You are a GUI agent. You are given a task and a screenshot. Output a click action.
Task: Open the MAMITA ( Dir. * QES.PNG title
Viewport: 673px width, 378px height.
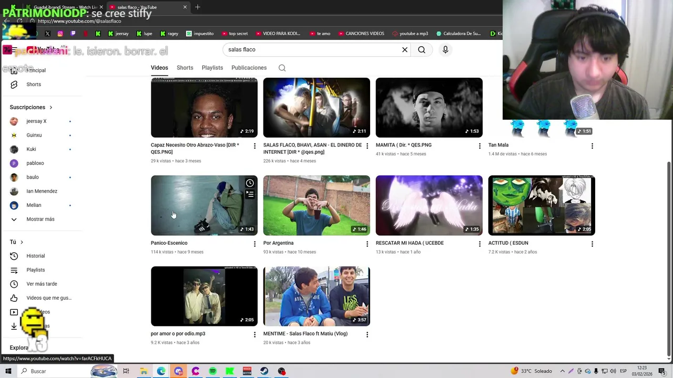404,145
